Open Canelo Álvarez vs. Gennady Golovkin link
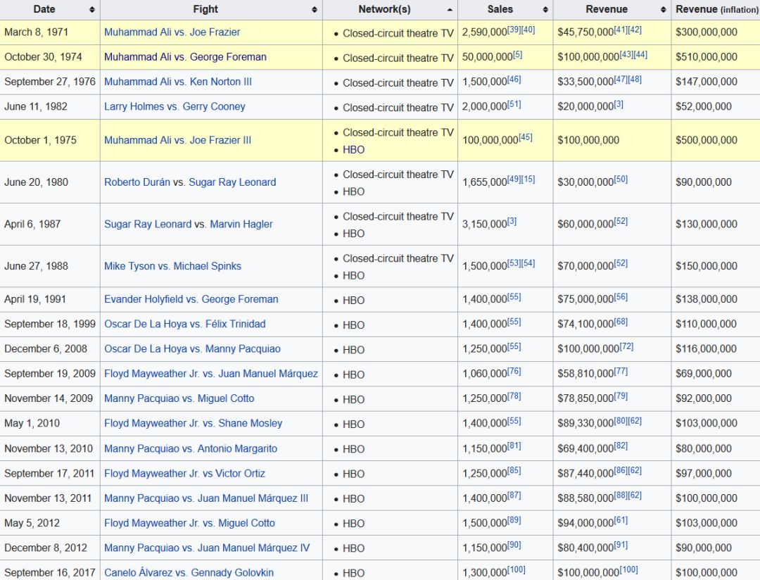Viewport: 760px width, 580px height. point(189,573)
